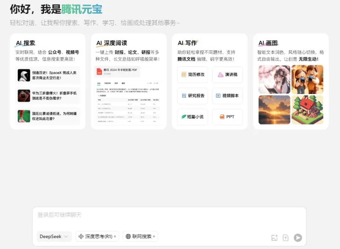Click the football thumbnail of 国足 news
This screenshot has width=340, height=249.
click(24, 116)
